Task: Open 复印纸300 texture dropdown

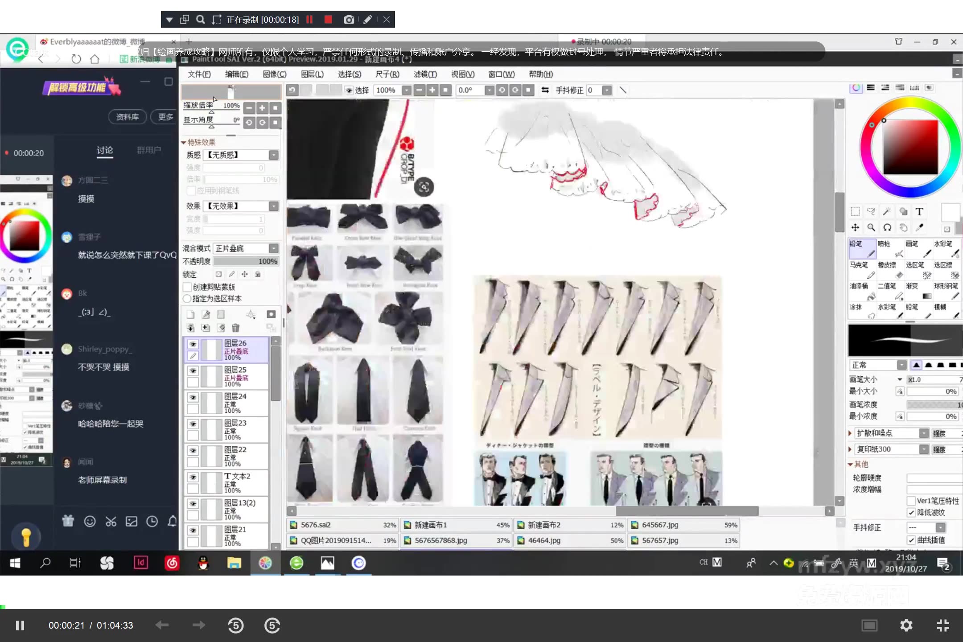Action: 924,449
